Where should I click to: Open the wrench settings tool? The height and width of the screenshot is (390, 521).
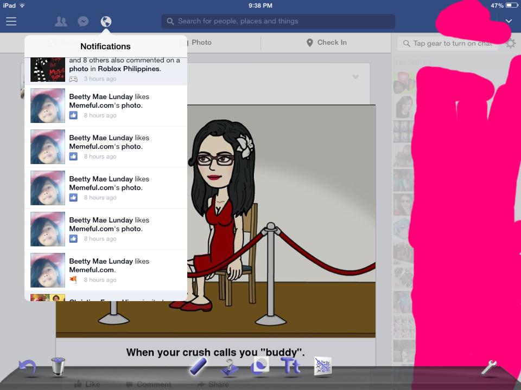(489, 367)
